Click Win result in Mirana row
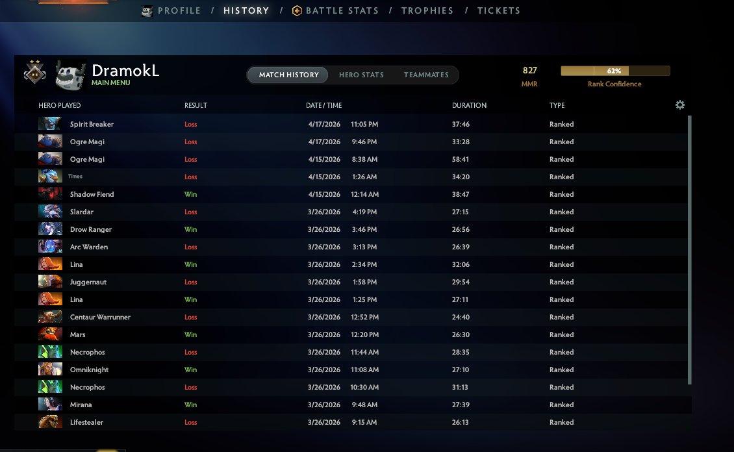The width and height of the screenshot is (734, 452). point(190,405)
